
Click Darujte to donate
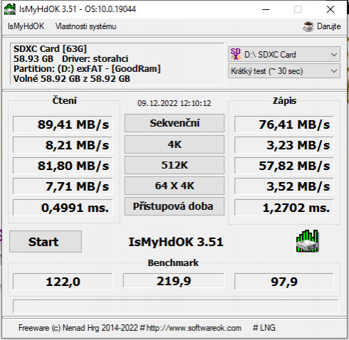[328, 26]
